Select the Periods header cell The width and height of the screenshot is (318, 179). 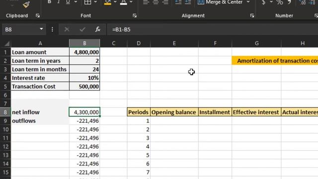pos(139,112)
